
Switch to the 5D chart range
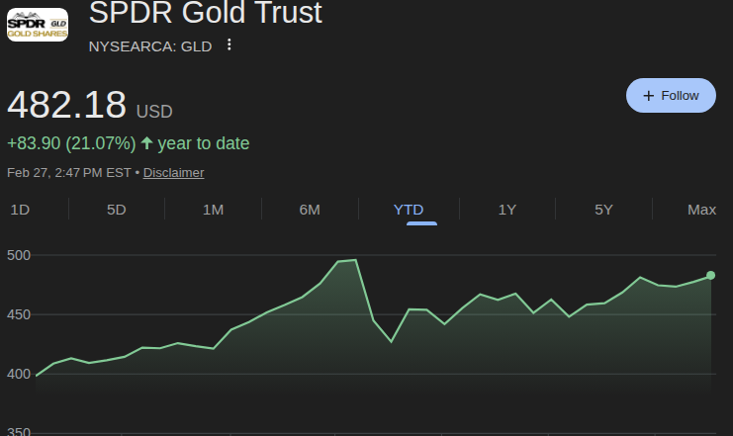[117, 210]
